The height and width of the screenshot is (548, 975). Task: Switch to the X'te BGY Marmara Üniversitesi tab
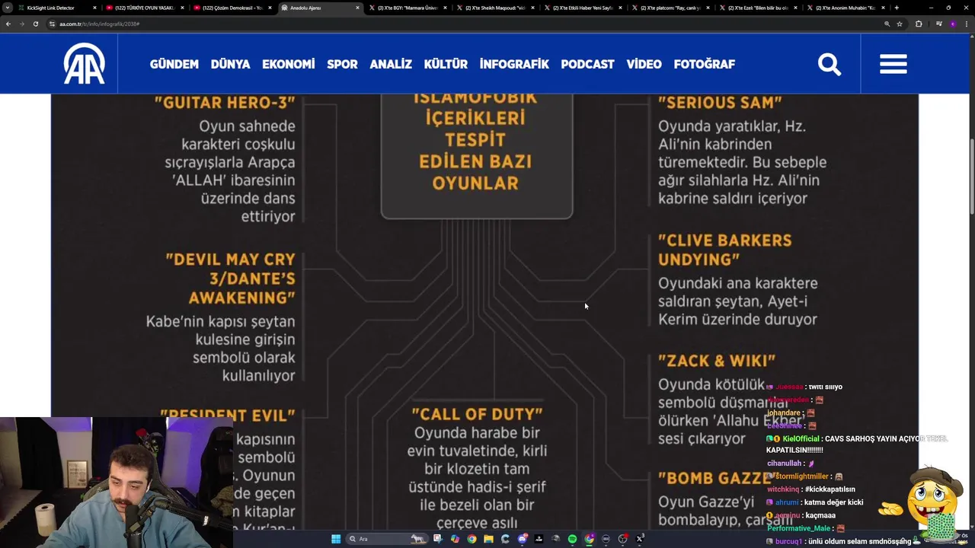pos(408,8)
